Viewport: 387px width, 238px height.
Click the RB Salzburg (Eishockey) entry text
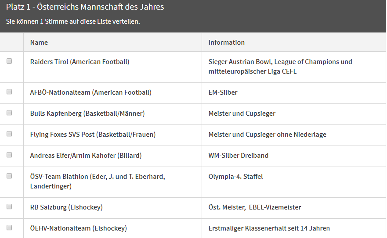point(66,207)
